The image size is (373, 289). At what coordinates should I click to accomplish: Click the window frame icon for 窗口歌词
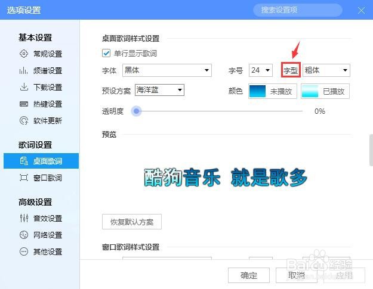24,178
